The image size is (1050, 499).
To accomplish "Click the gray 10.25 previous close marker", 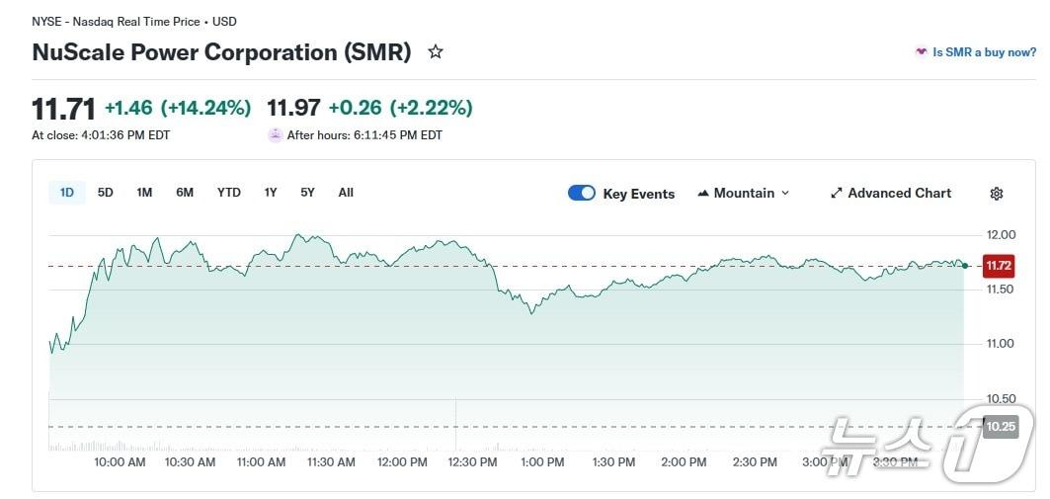I will (1001, 427).
